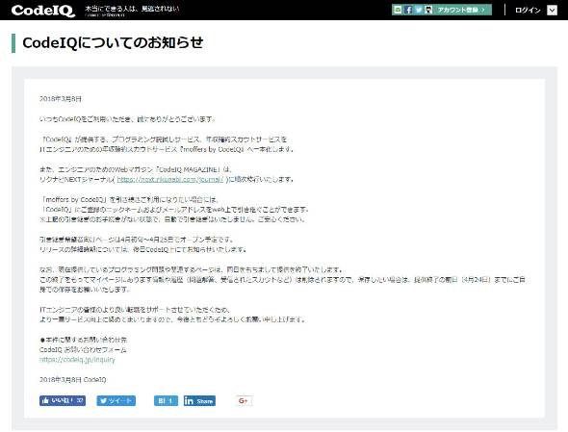The width and height of the screenshot is (568, 432).
Task: Expand the dropdown arrow beside ログイン
Action: tap(552, 11)
